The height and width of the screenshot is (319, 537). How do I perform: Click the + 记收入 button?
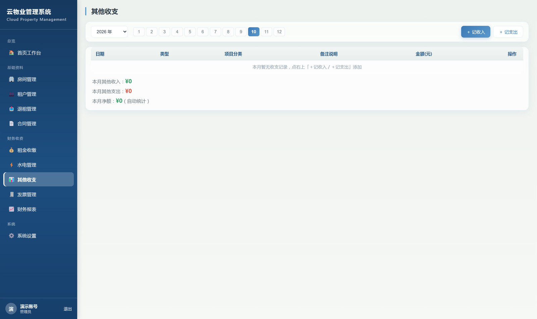pos(476,32)
